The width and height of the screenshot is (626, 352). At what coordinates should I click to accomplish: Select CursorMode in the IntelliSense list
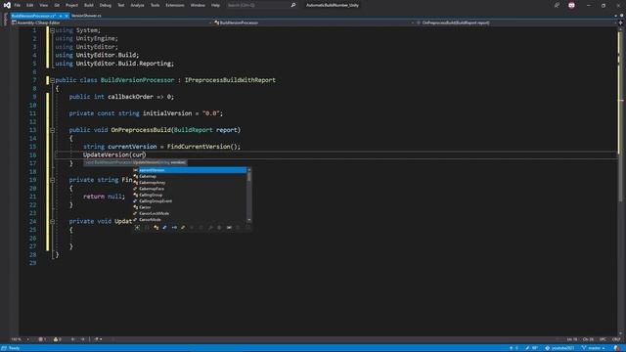coord(190,219)
